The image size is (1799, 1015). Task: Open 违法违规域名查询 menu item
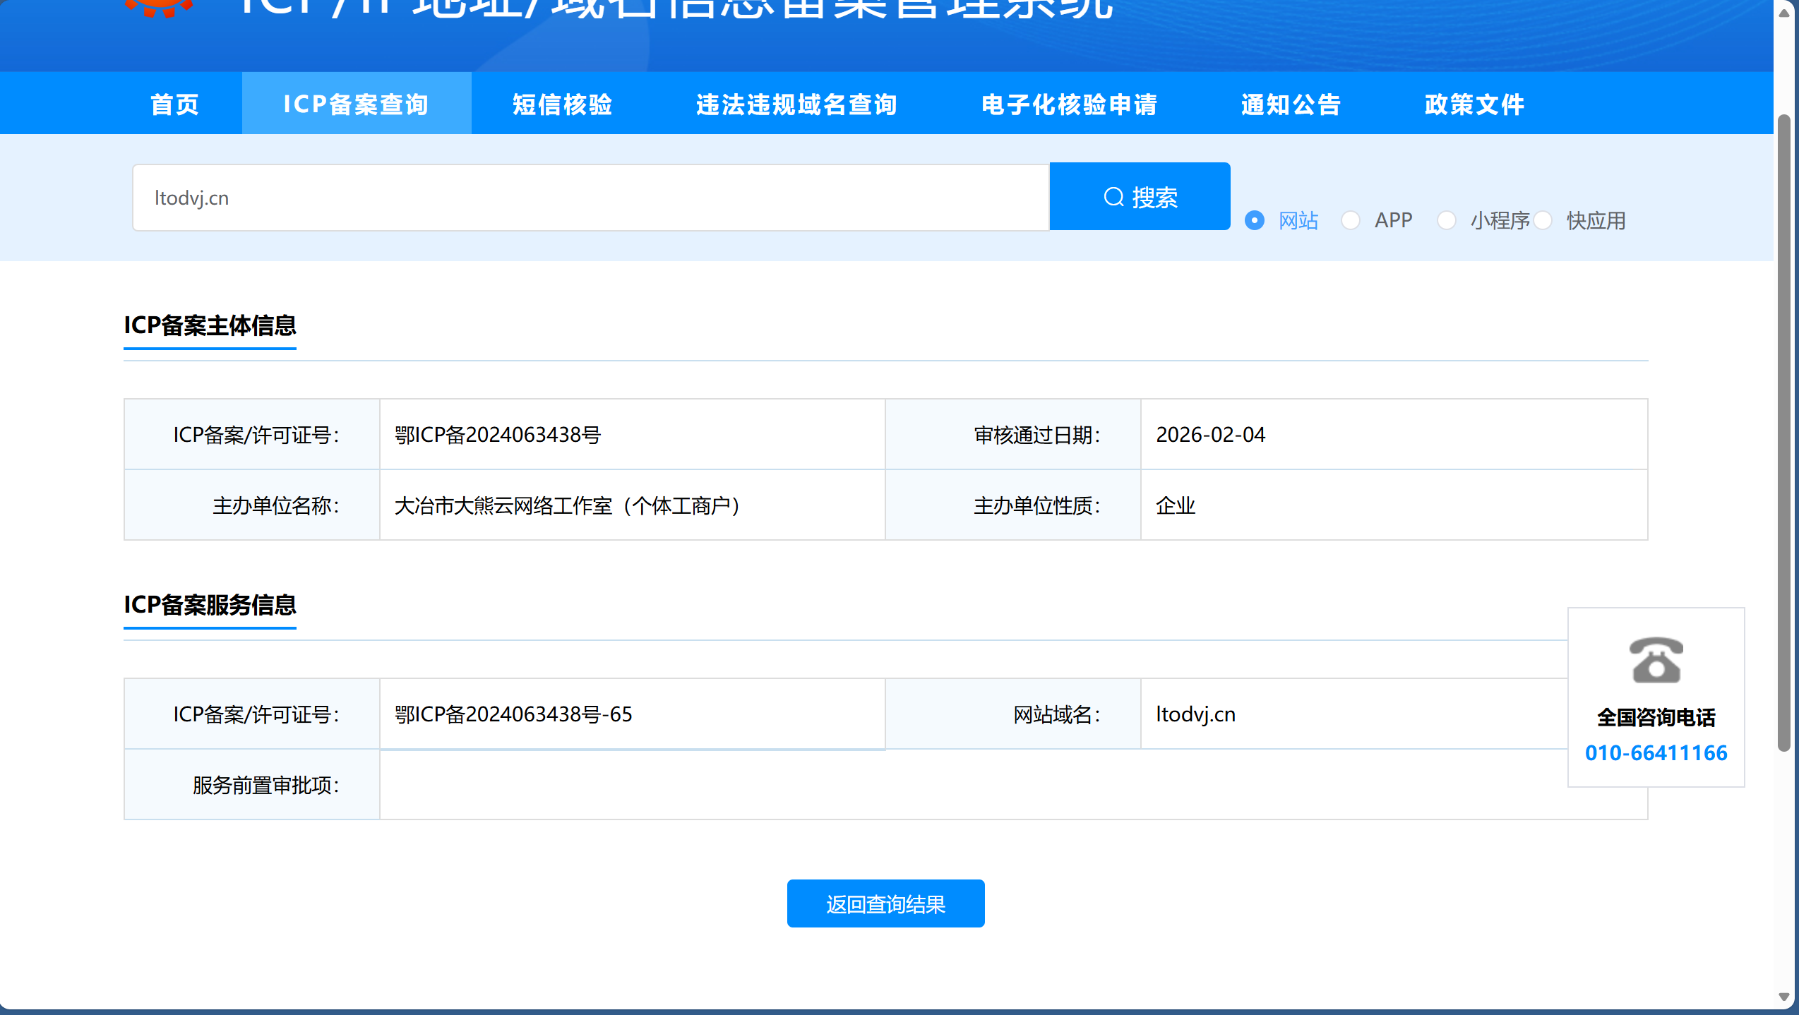pyautogui.click(x=796, y=104)
